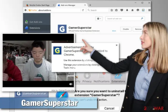Reload the about:addons page
The height and width of the screenshot is (112, 168).
coord(83,10)
